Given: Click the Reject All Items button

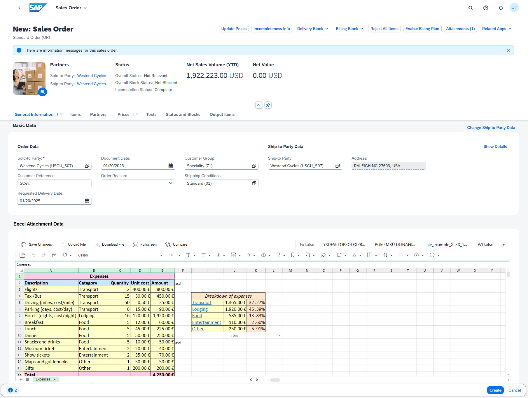Looking at the screenshot, I should (384, 29).
